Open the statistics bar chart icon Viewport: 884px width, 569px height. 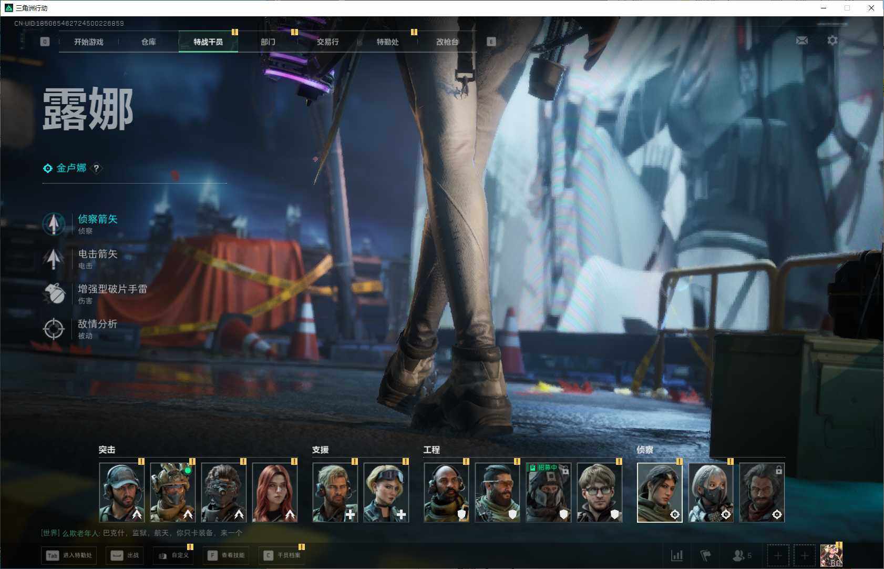click(x=677, y=555)
